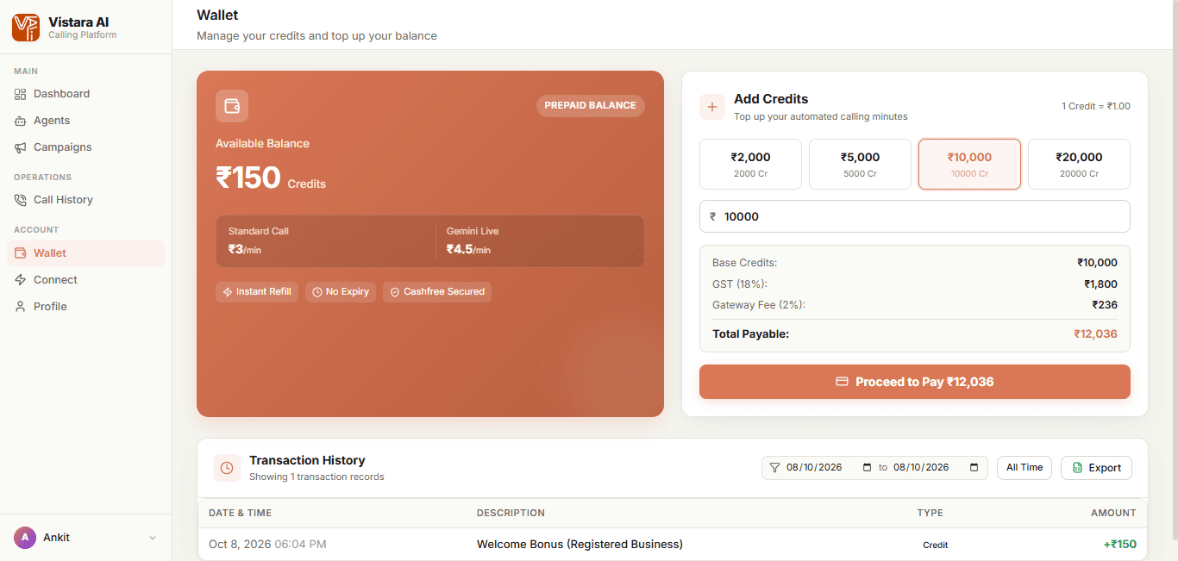Click the Type column header
Screen dimensions: 1178x561
(930, 513)
